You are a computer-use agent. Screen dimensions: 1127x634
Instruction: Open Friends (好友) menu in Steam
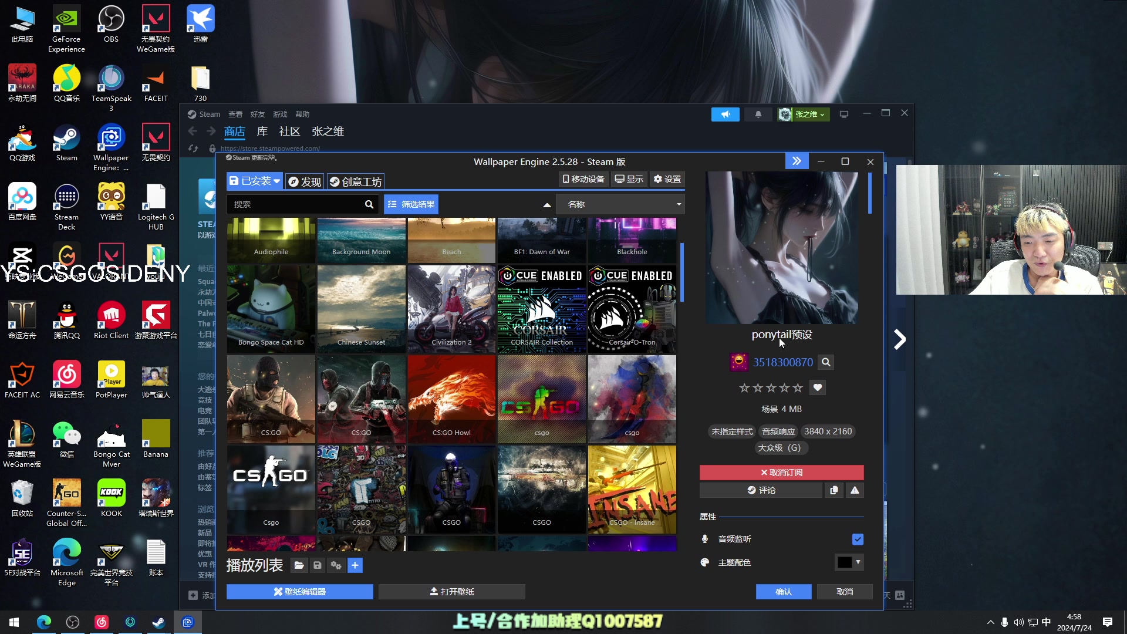click(258, 114)
